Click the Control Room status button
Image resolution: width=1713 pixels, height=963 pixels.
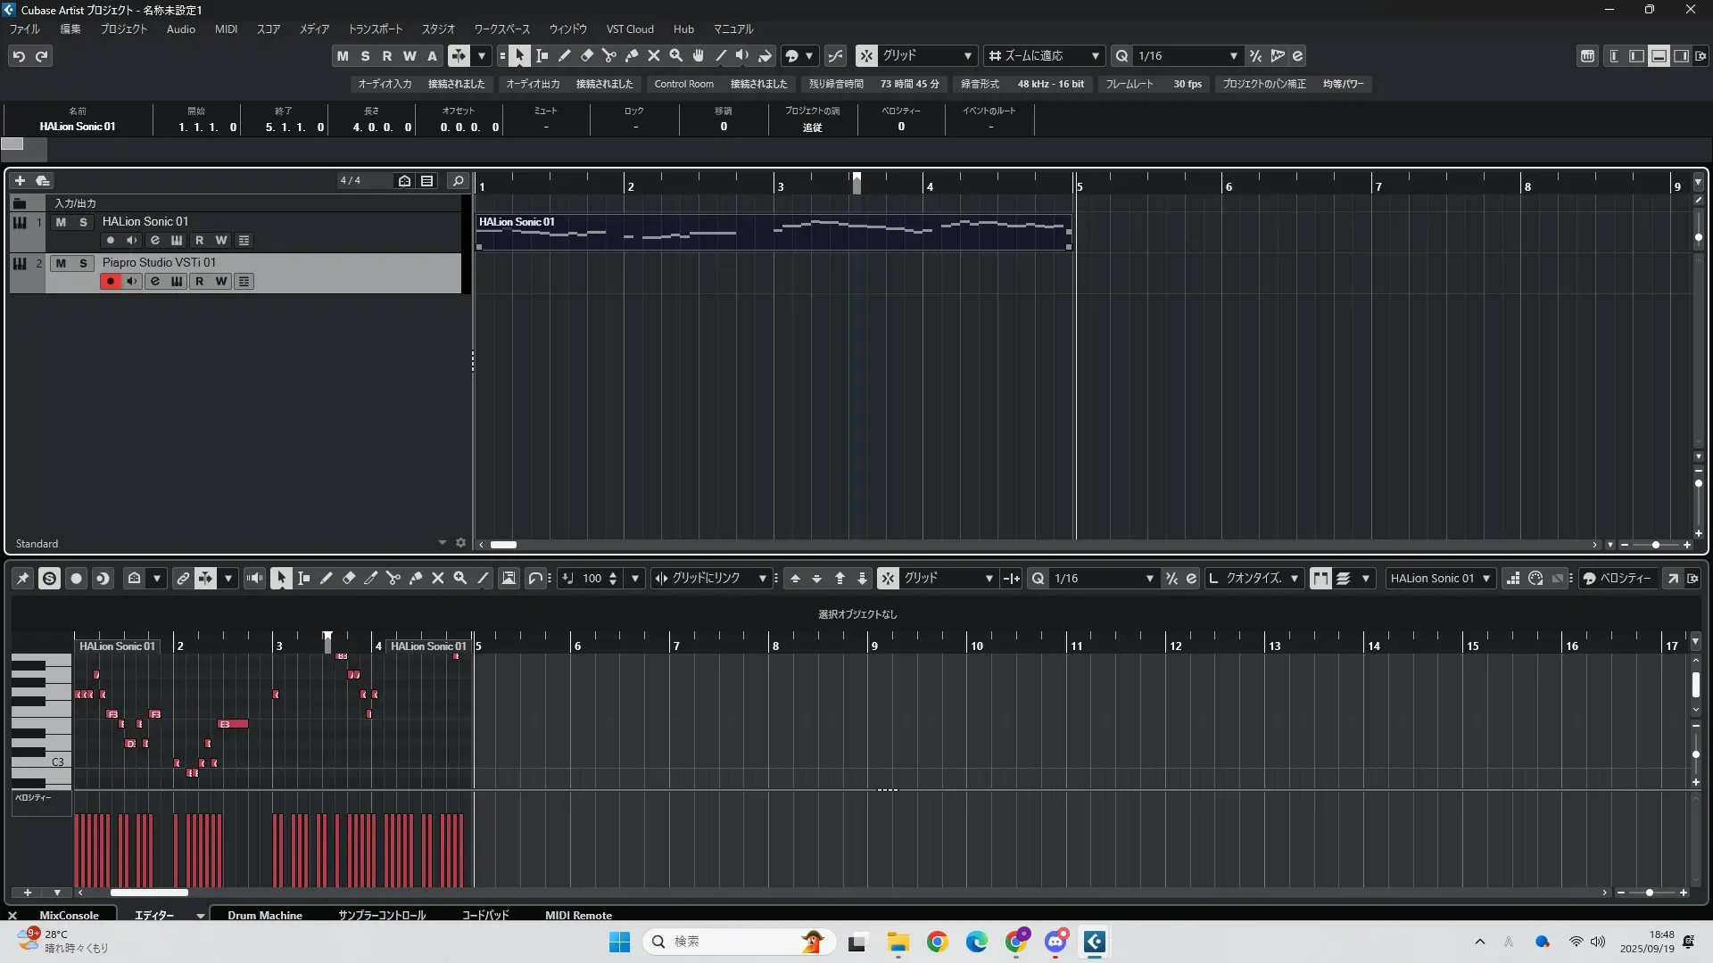[x=683, y=84]
